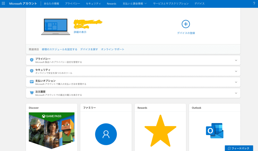The width and height of the screenshot is (258, 151).
Task: Go to あなたの情報 in top navigation
Action: coord(51,4)
